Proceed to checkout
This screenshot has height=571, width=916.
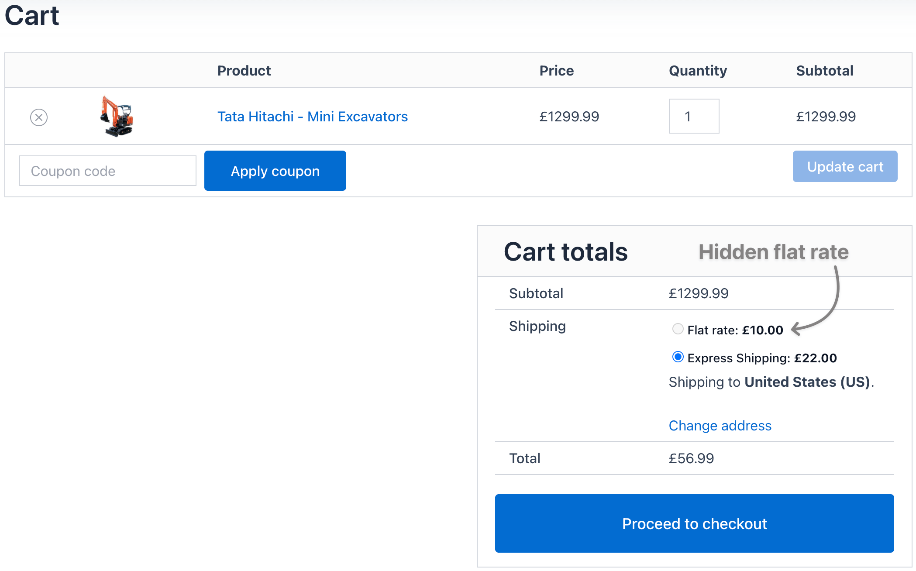694,523
